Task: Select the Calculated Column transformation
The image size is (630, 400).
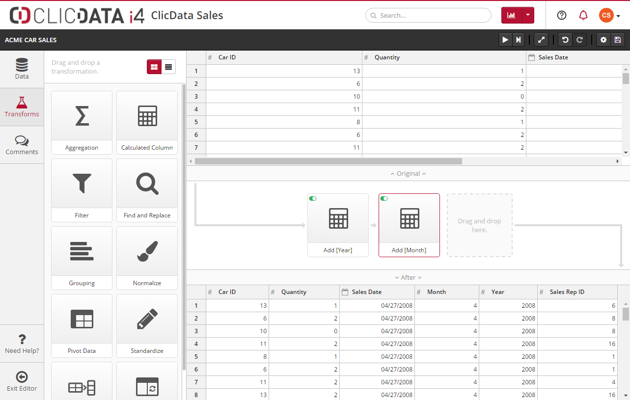Action: pos(147,122)
